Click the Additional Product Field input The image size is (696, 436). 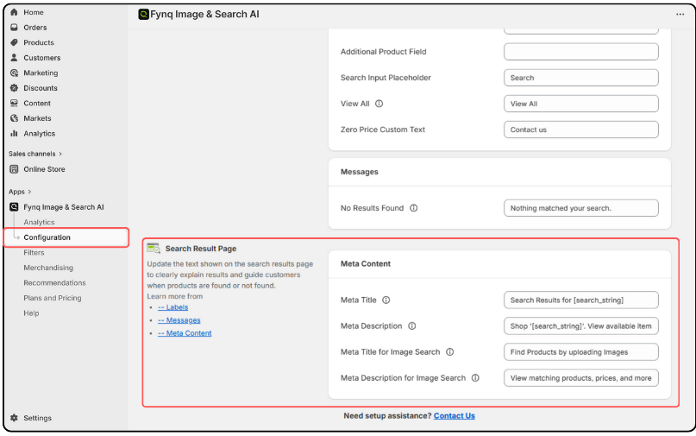tap(581, 52)
